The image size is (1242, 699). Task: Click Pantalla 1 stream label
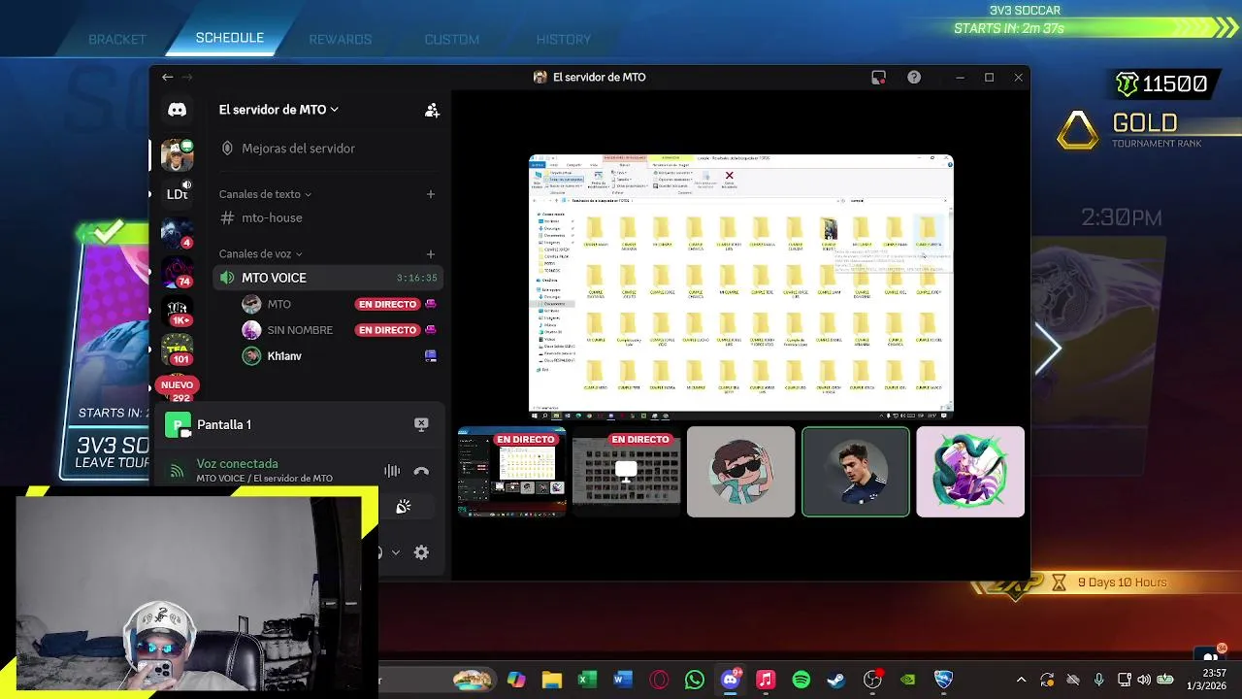[224, 424]
